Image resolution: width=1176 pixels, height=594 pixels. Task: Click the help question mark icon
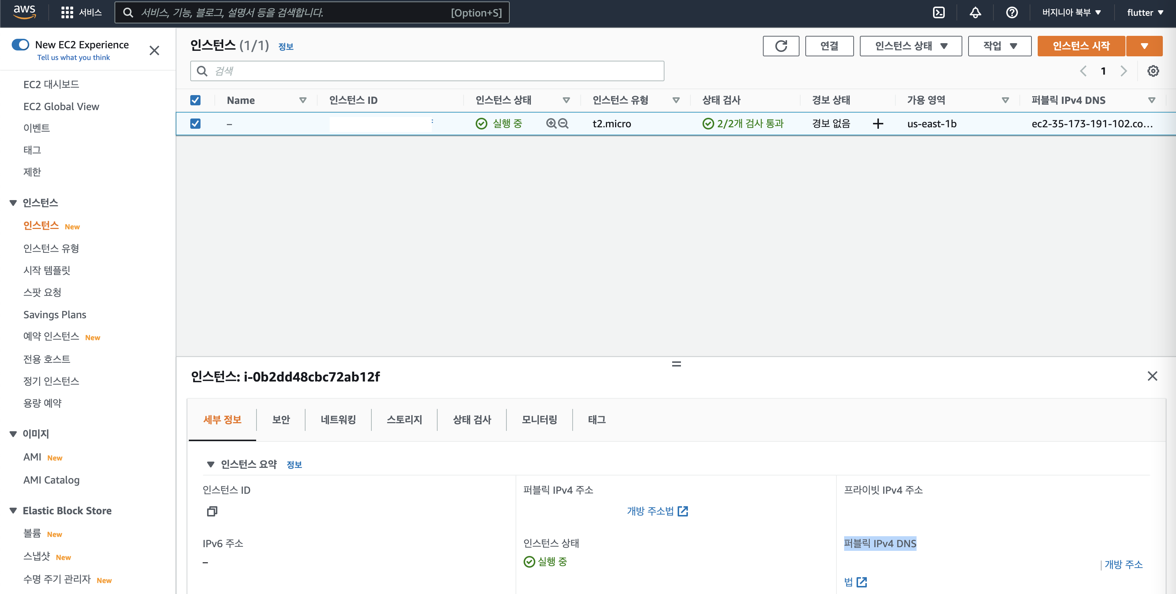click(x=1012, y=12)
